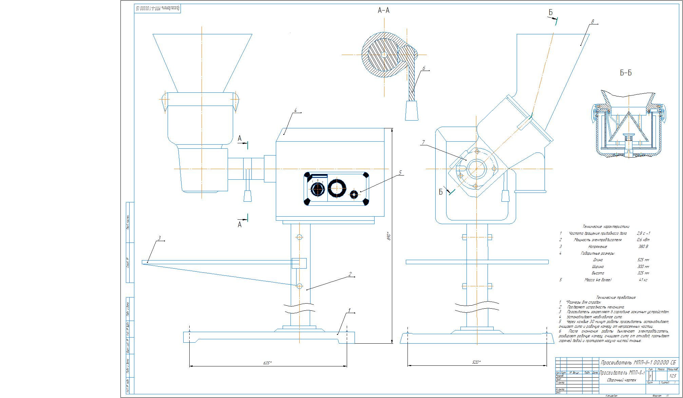Click position callout number 6
The image size is (683, 398).
(x=424, y=68)
